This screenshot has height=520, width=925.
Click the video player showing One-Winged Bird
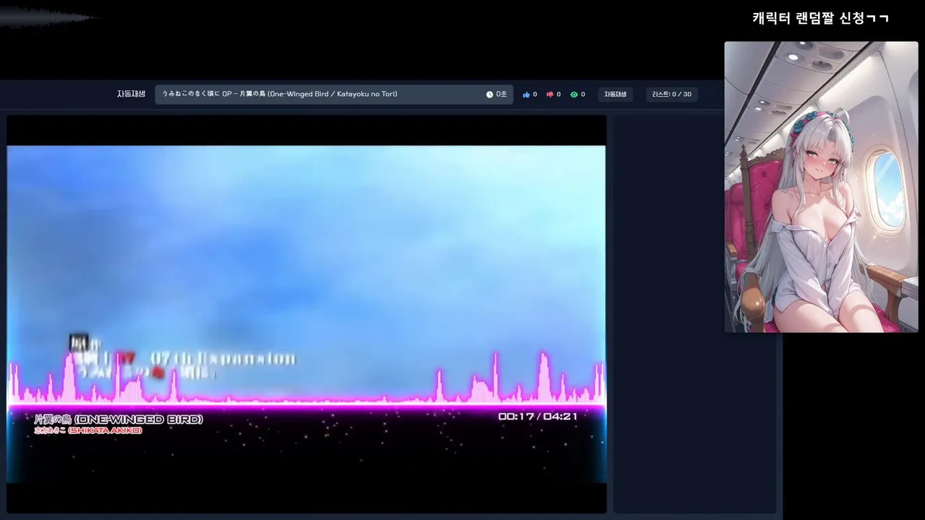tap(306, 314)
